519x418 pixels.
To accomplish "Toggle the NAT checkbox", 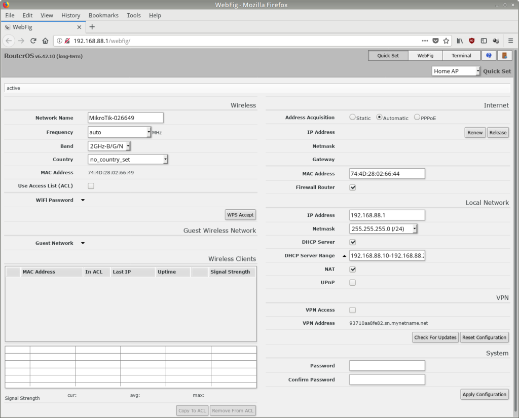I will click(353, 269).
